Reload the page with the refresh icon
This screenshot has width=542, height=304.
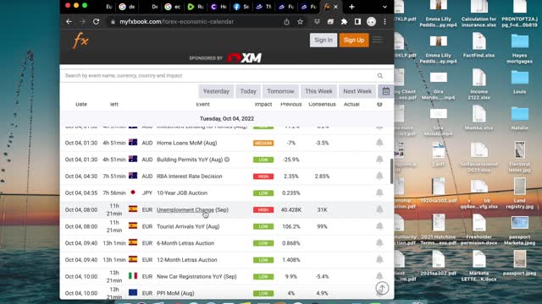click(96, 22)
